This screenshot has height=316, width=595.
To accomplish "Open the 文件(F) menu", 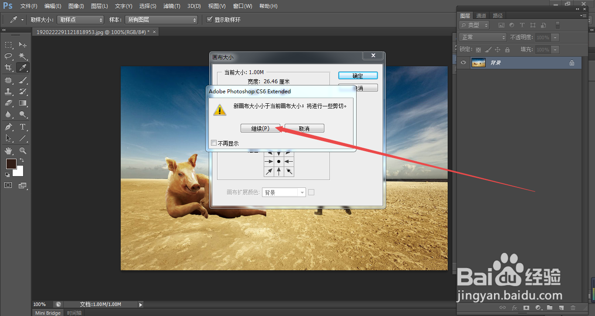I will tap(29, 6).
